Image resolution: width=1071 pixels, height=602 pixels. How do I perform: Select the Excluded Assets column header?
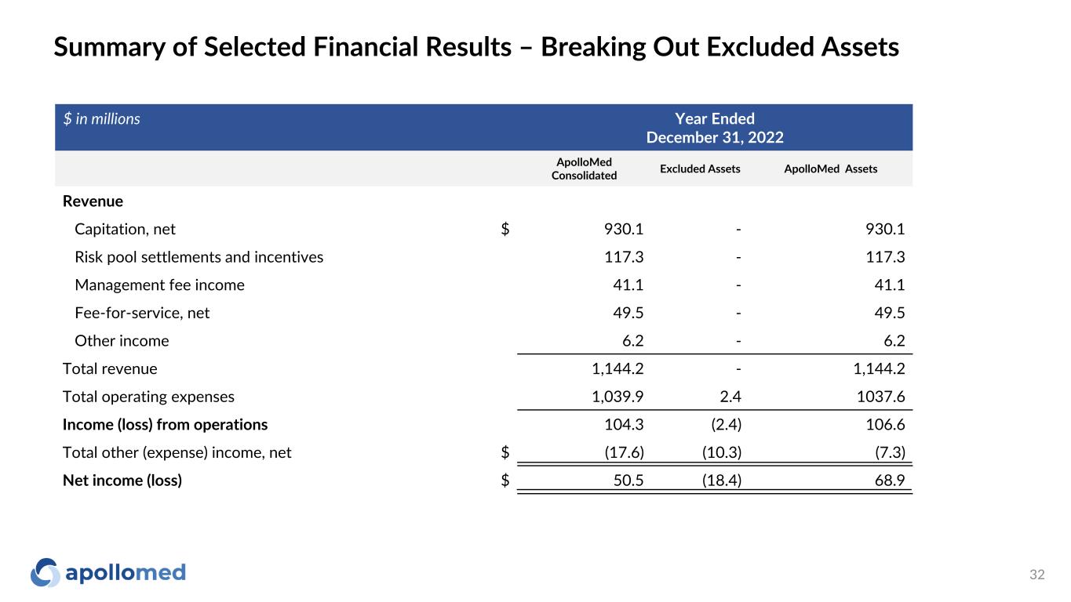pos(700,169)
